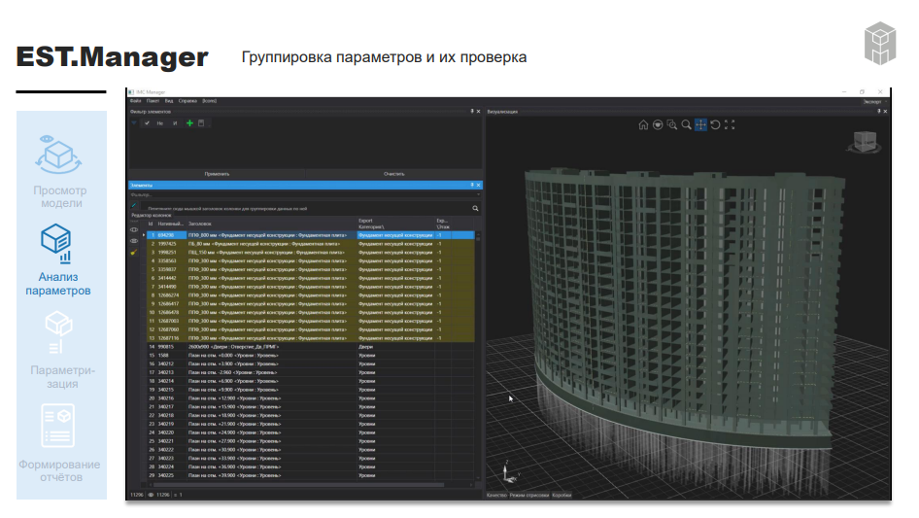Open the 'Справка' menu
This screenshot has width=919, height=518.
pos(187,101)
